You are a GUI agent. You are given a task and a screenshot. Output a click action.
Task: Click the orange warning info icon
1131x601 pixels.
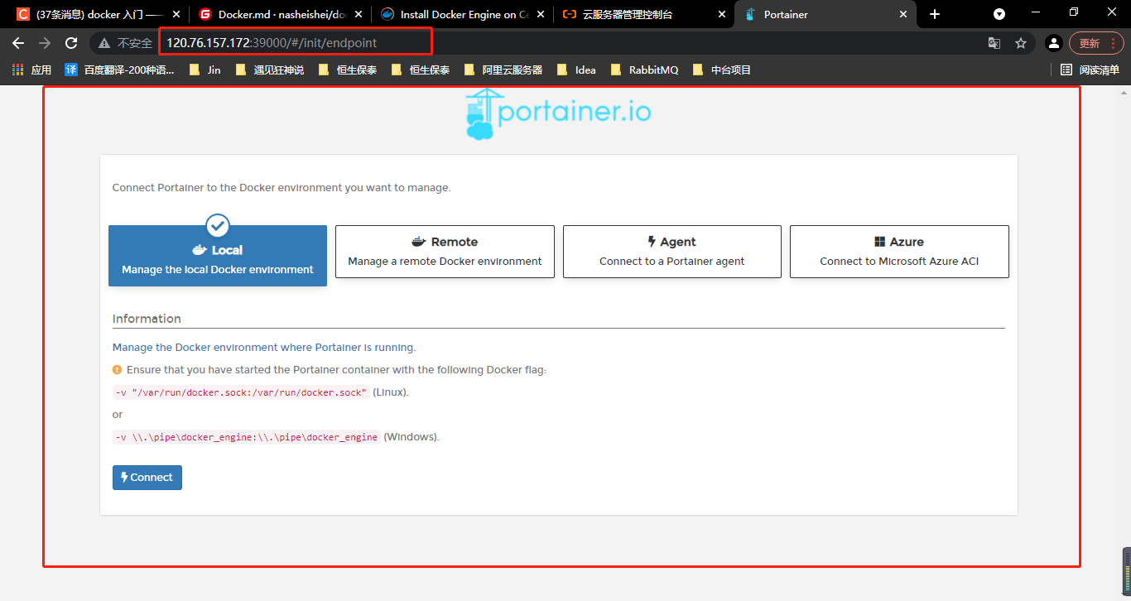coord(118,370)
